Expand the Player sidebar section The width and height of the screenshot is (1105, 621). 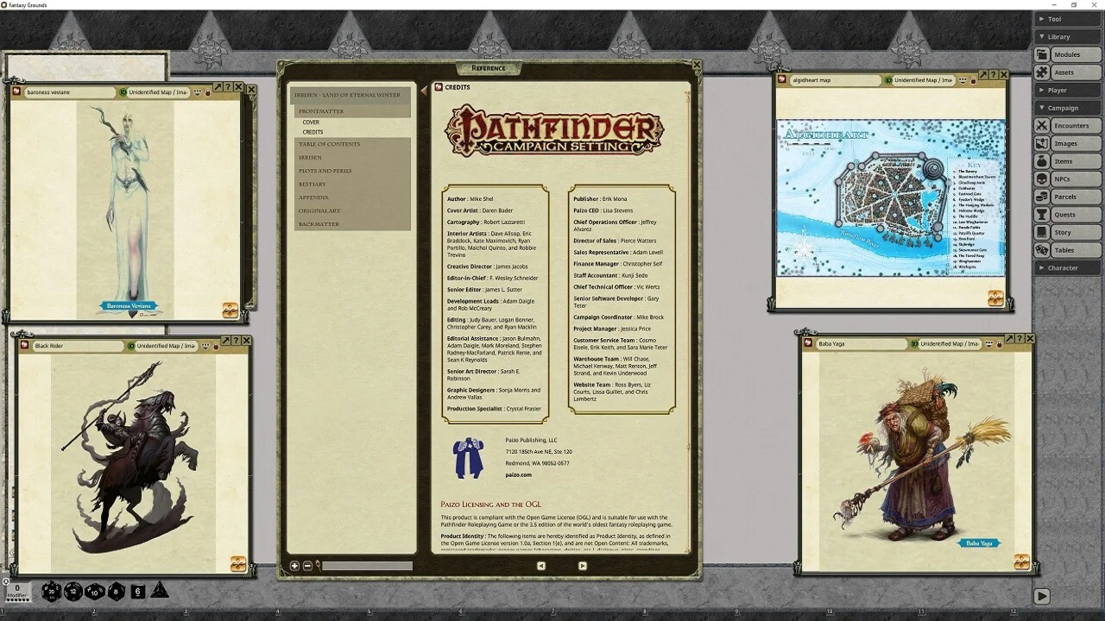[1067, 91]
